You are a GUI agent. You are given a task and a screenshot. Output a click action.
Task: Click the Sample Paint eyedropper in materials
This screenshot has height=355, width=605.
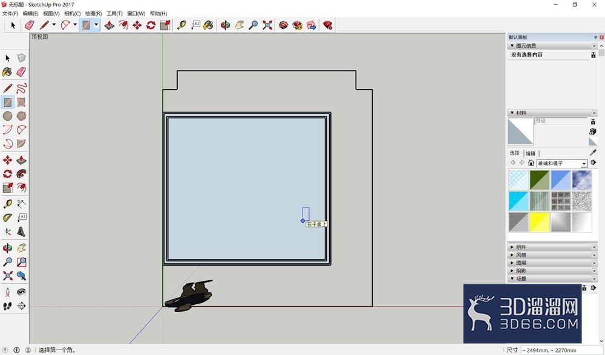point(593,153)
